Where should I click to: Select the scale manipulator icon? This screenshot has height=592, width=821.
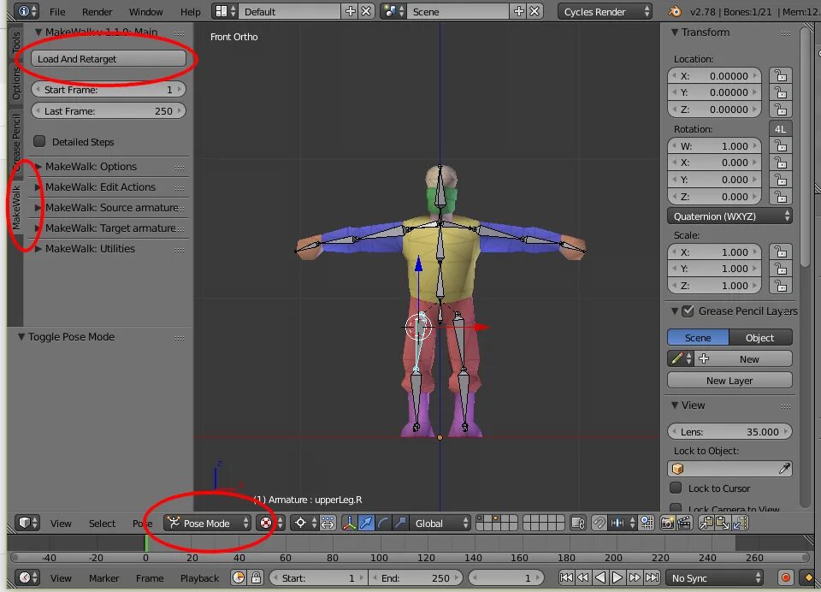coord(400,523)
